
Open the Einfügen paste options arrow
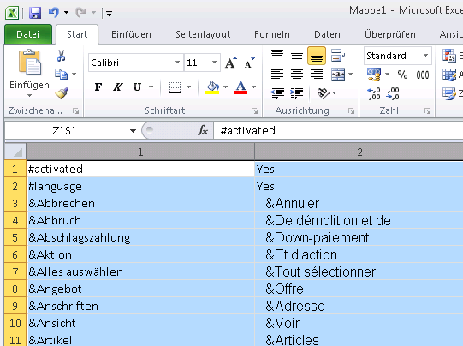tap(29, 95)
